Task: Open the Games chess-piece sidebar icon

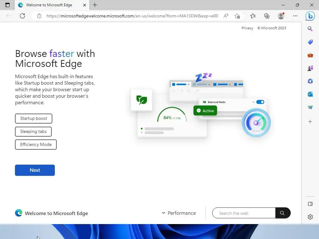Action: pos(310,68)
